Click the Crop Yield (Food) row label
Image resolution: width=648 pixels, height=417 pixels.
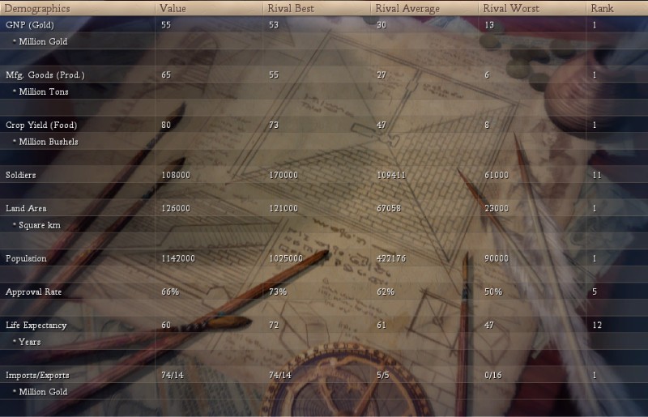(40, 125)
